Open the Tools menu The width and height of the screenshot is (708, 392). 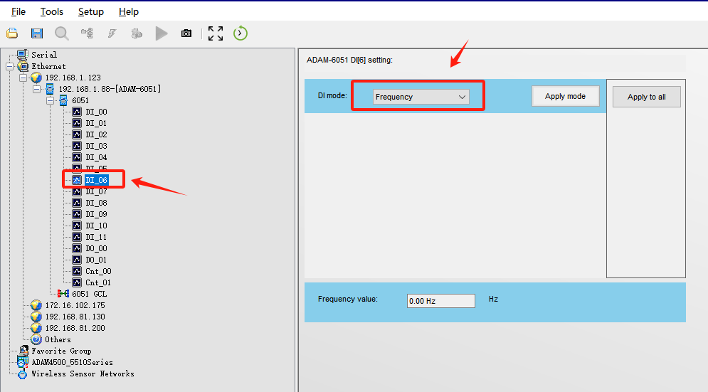(x=51, y=11)
